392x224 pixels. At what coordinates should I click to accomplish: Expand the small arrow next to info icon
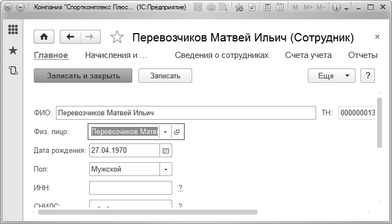pos(346,9)
